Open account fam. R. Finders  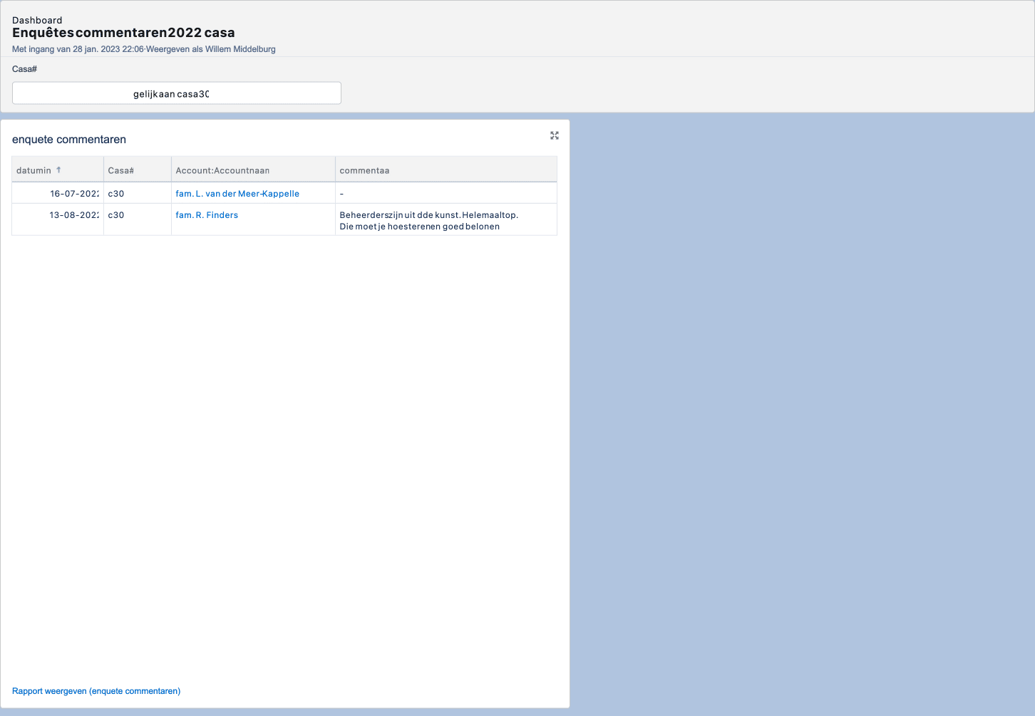(207, 215)
